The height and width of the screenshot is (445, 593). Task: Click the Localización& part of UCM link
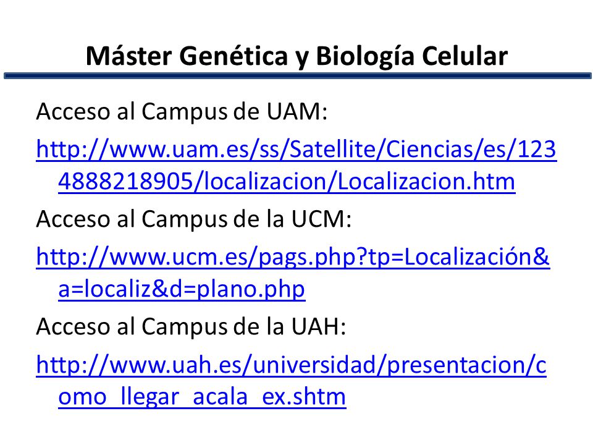click(x=477, y=256)
